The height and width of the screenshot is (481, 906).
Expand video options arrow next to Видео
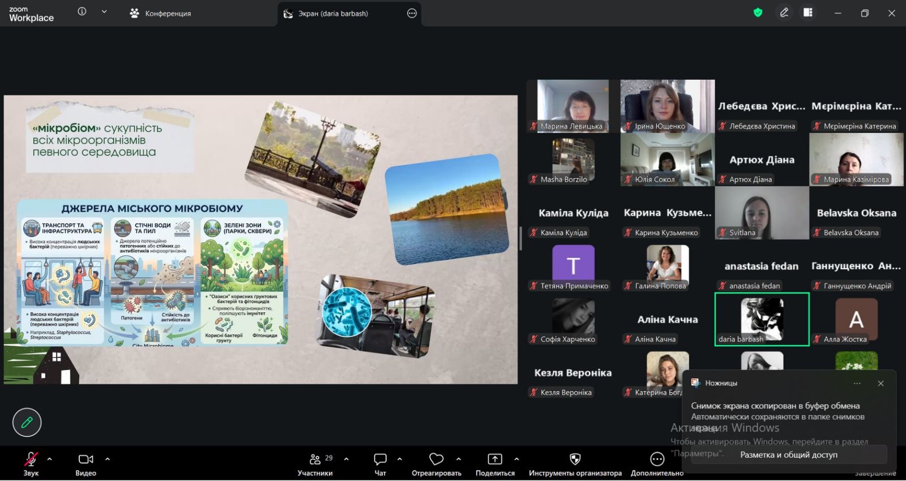tap(108, 459)
